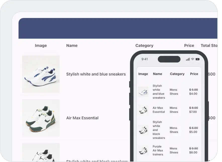Click the Wi-Fi status icon on the phone
Screen dimensions: 222x162
click(192, 59)
